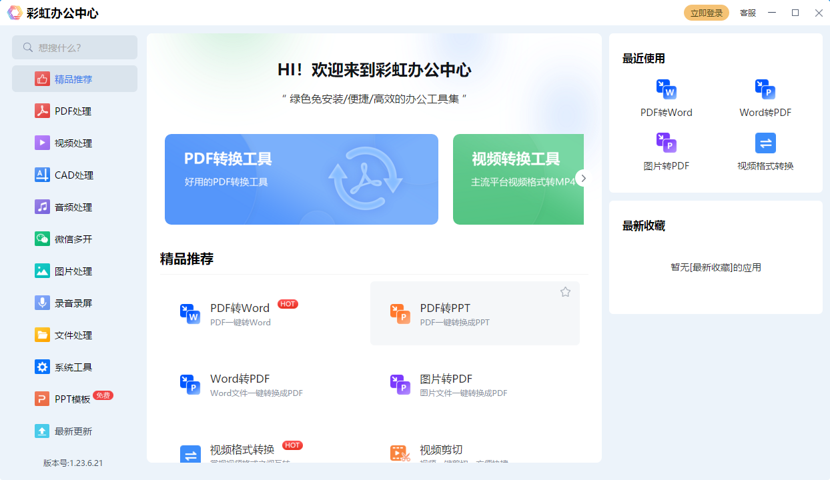Screen dimensions: 830x480
Task: Open PPT模板 icon in sidebar
Action: coord(43,399)
